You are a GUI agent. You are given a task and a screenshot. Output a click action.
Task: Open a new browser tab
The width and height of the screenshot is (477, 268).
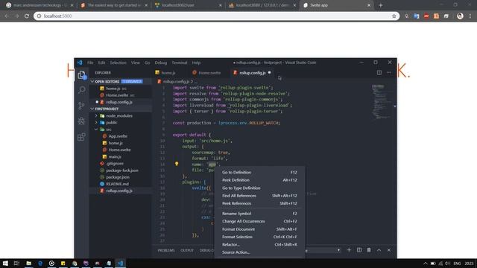coord(381,5)
